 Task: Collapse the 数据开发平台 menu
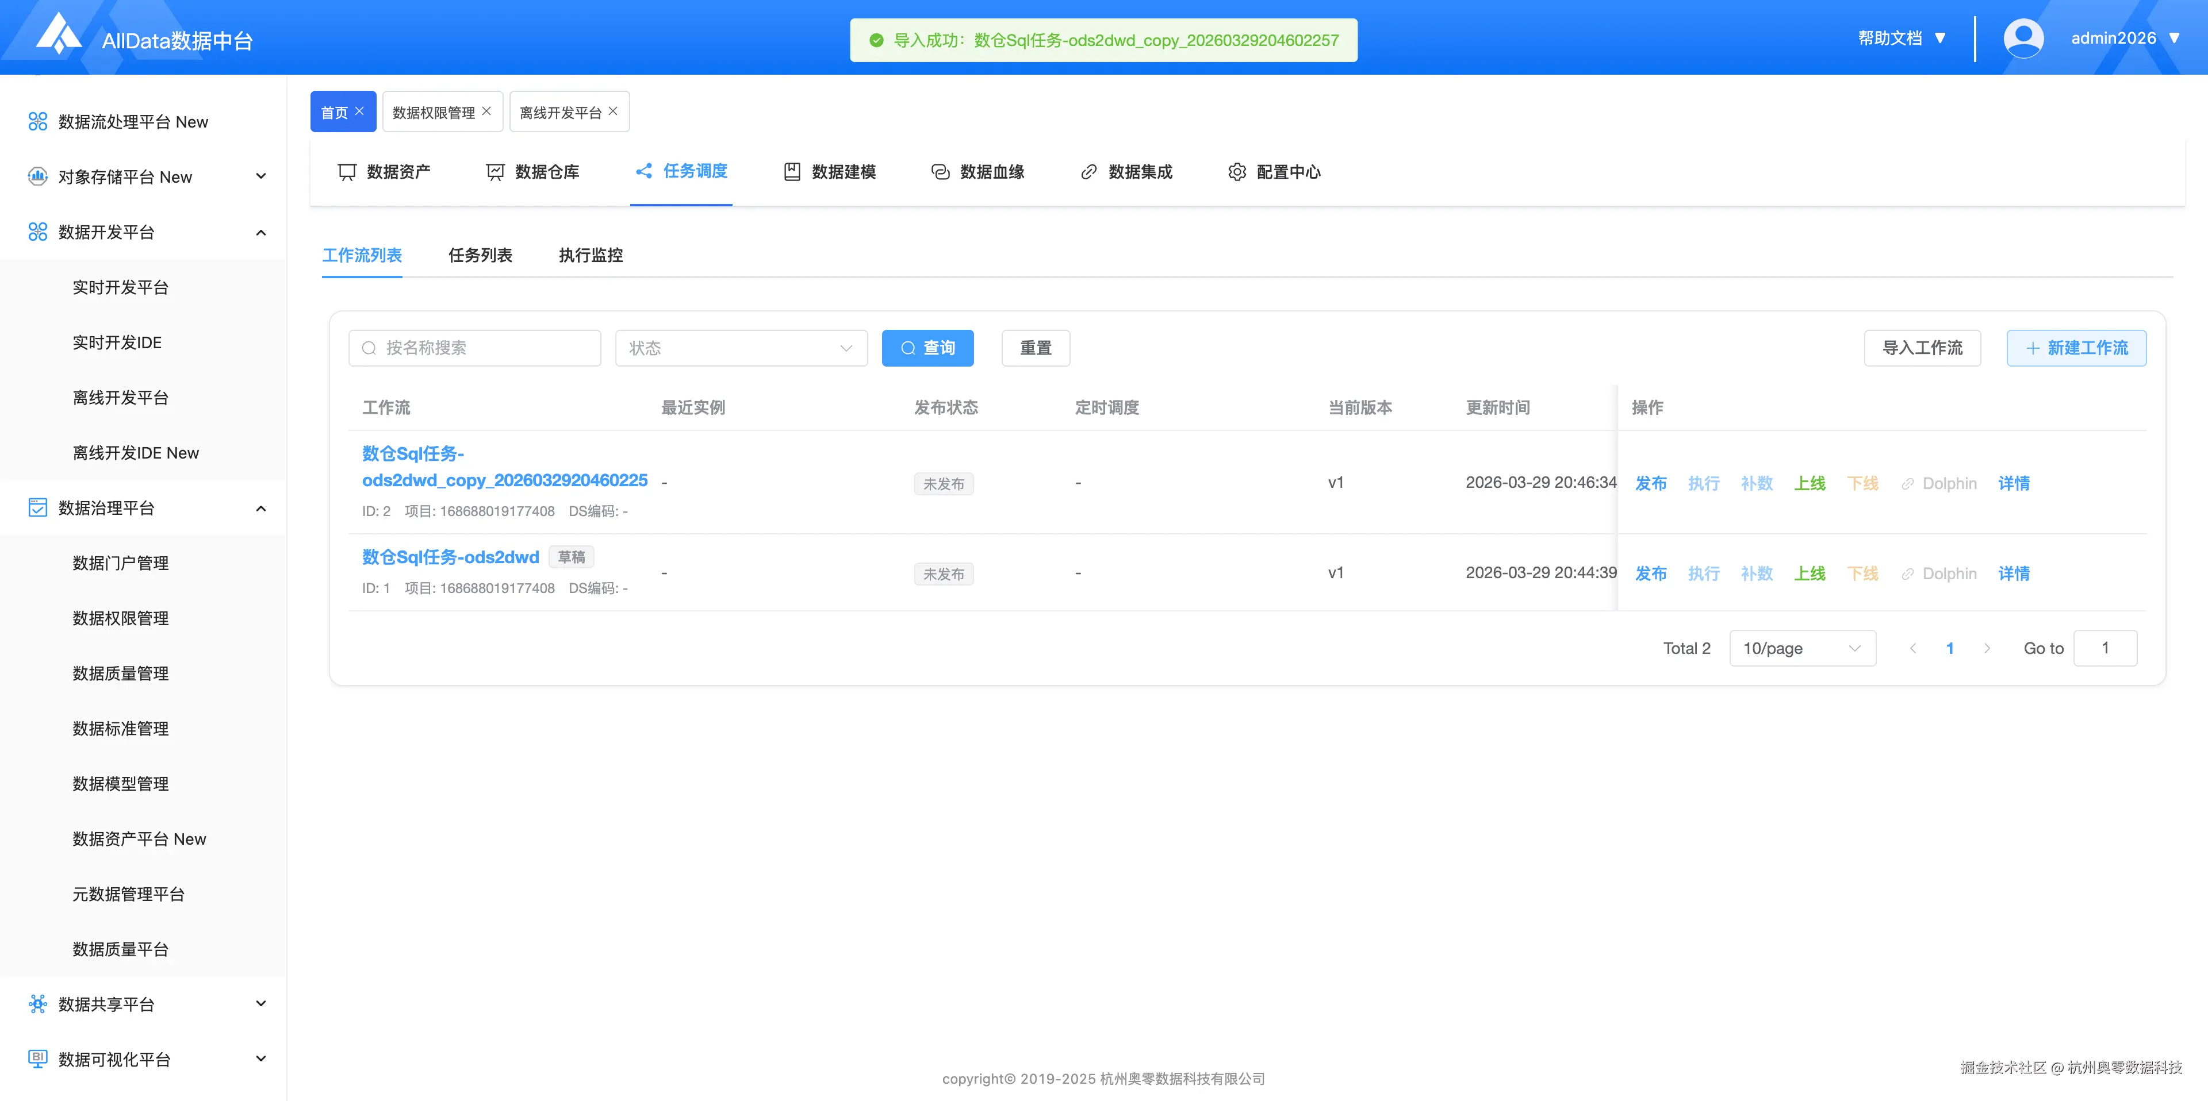(260, 232)
